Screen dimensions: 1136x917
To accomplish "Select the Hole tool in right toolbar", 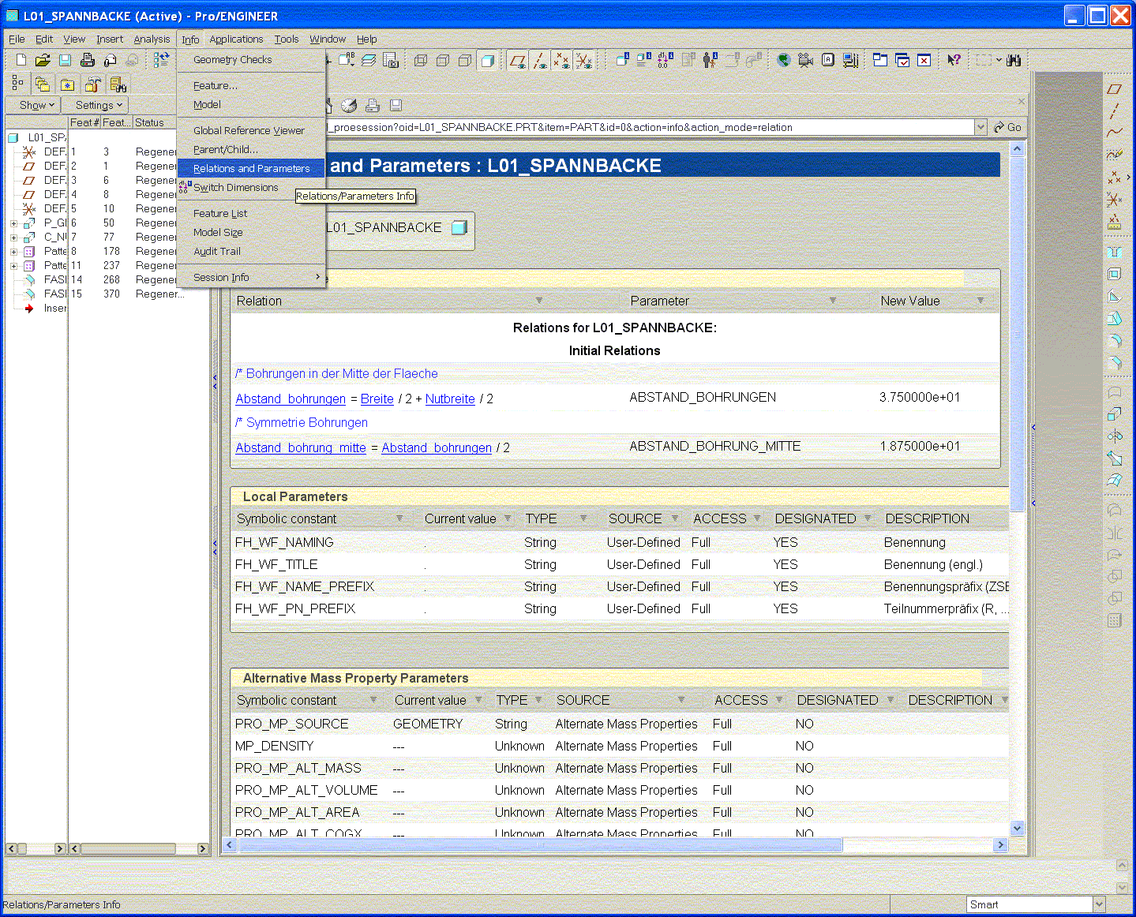I will [1115, 253].
